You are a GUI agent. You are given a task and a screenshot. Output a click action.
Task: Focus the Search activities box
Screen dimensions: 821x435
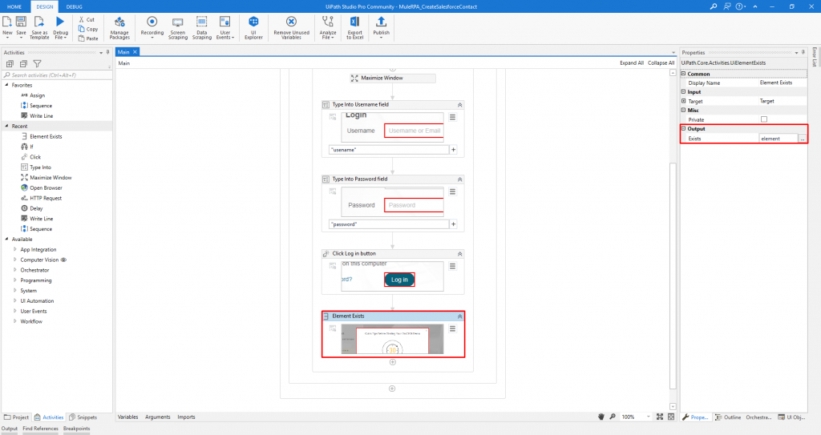point(57,75)
